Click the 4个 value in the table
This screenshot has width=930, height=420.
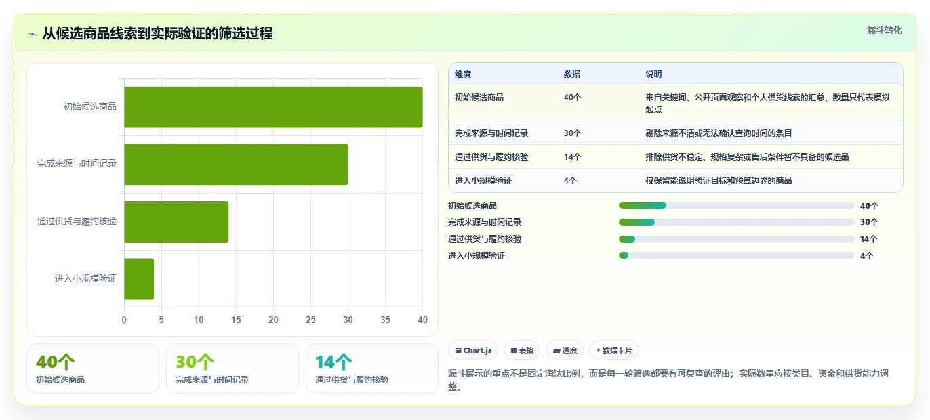point(570,181)
